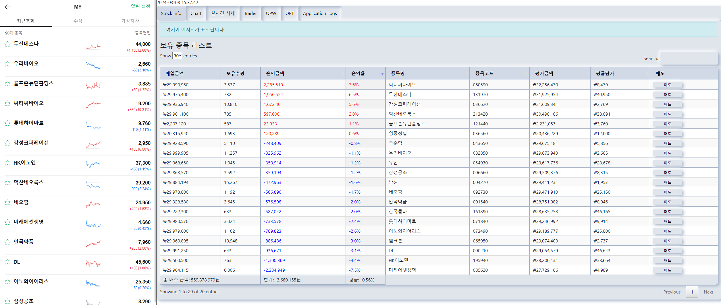The width and height of the screenshot is (721, 305).
Task: Sort table by 종목명 column
Action: click(427, 73)
